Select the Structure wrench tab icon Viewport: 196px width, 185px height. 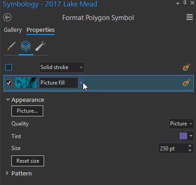tap(40, 46)
